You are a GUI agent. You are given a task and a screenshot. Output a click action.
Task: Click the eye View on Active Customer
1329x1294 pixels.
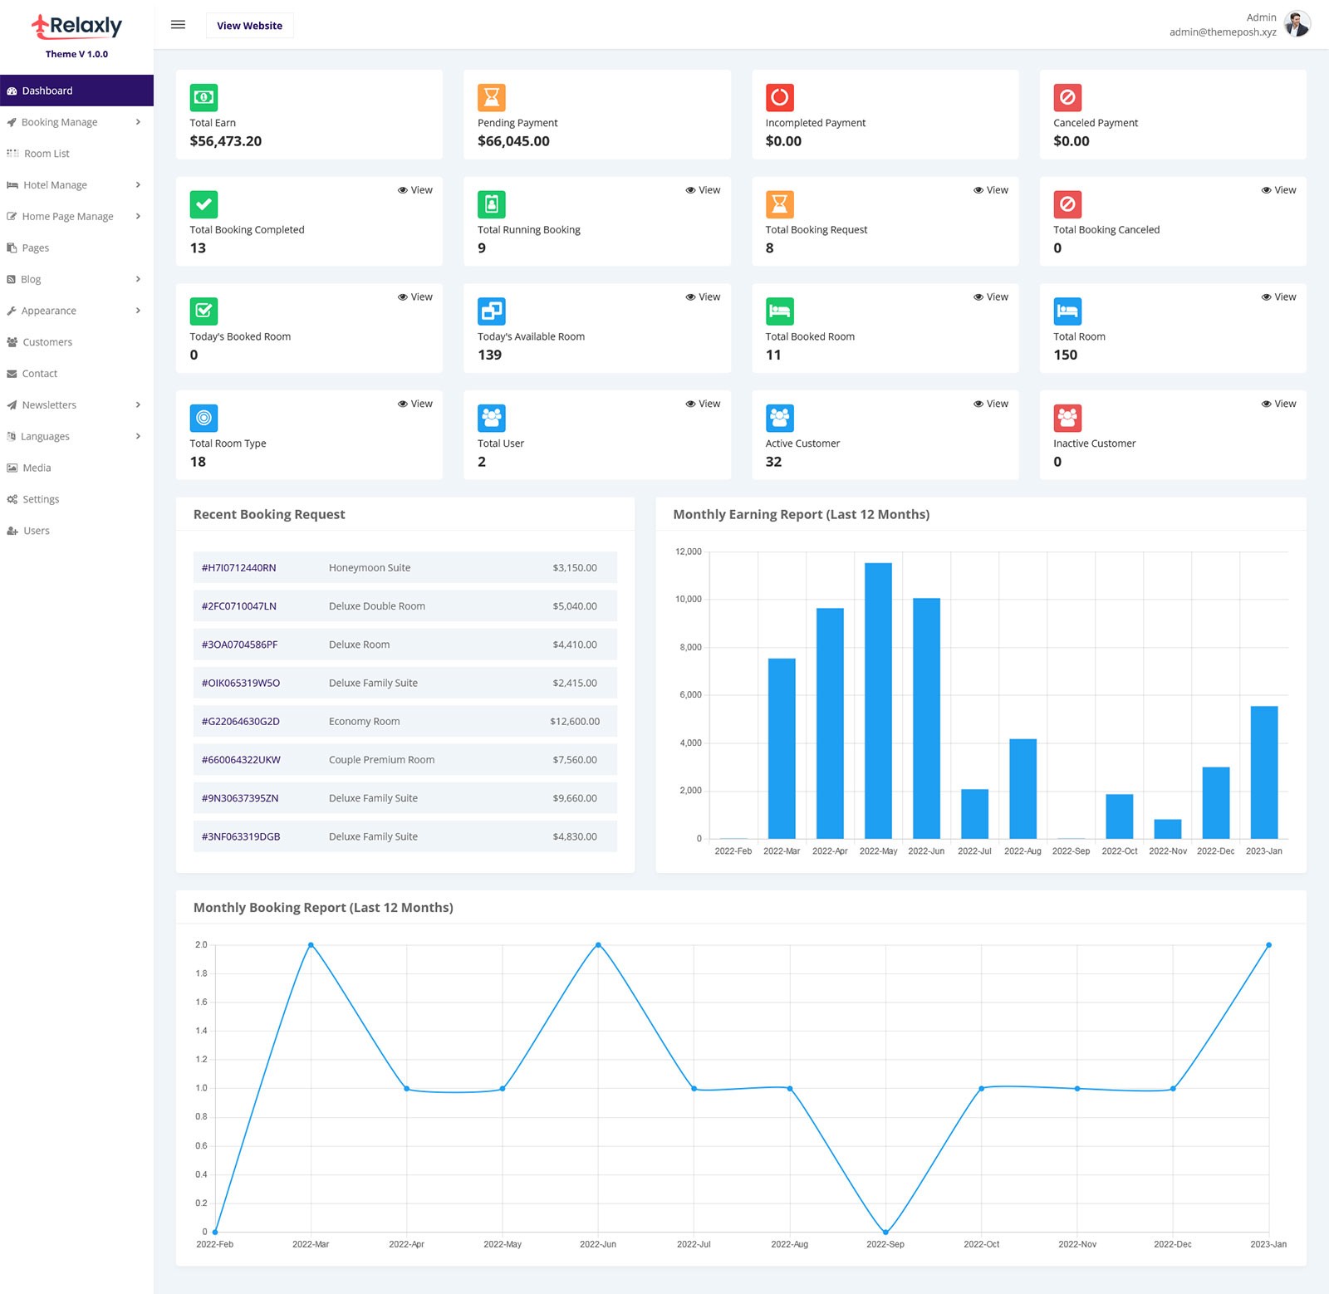[x=991, y=404]
